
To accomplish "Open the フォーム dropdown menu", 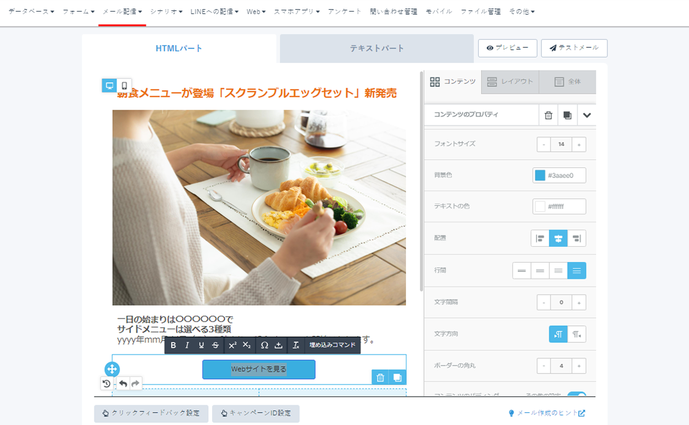I will pyautogui.click(x=78, y=12).
